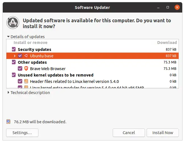Minimize the Software Updater window

(x=158, y=8)
